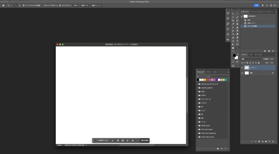The height and width of the screenshot is (154, 279).
Task: Select the Eyedropper tool
Action: [233, 24]
